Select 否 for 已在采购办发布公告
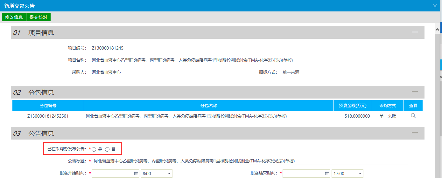The width and height of the screenshot is (442, 178). 107,149
